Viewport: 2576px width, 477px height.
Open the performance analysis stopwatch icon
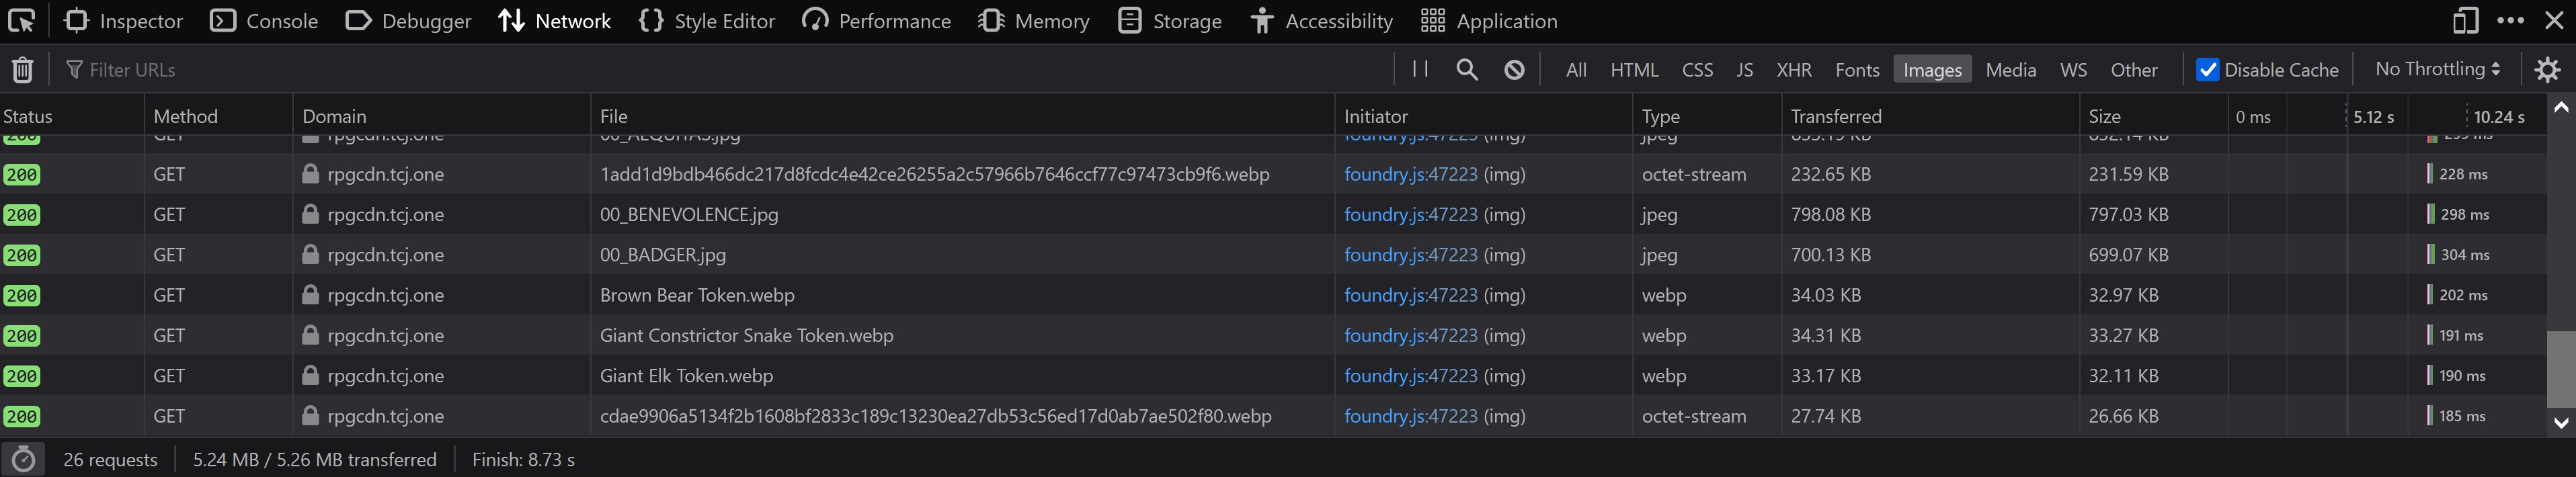tap(23, 460)
